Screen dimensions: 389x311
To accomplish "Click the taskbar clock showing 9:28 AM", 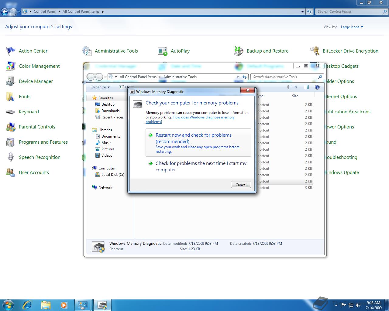I will point(374,305).
